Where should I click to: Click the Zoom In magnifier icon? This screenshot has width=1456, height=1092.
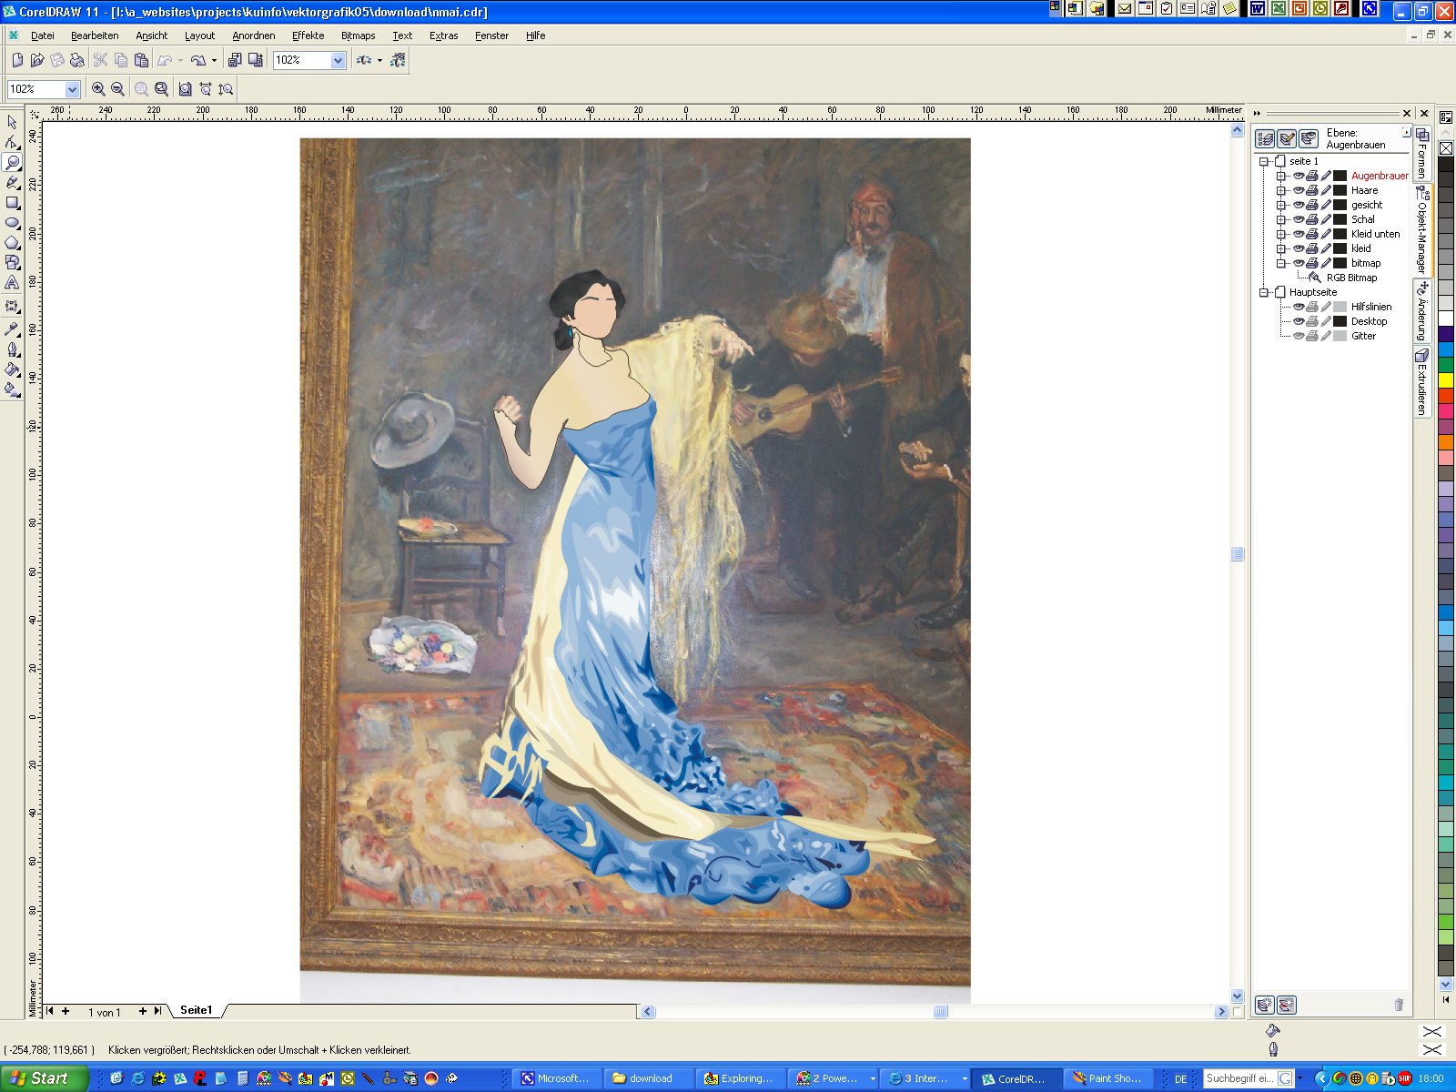(x=98, y=89)
